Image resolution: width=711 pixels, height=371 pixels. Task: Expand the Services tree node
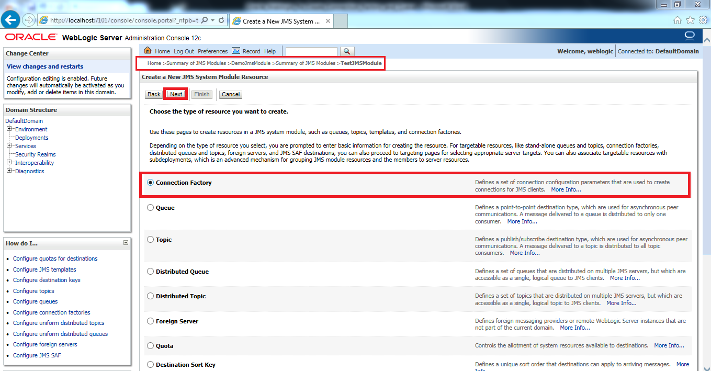[9, 146]
